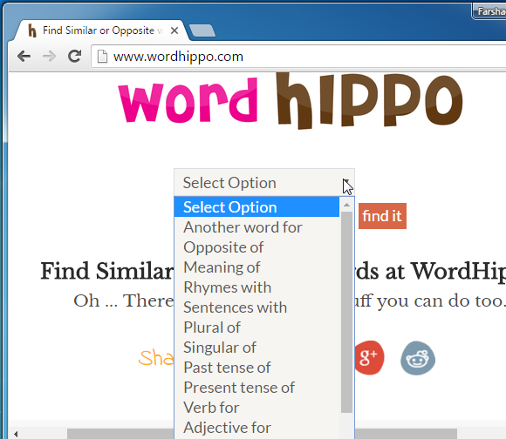Viewport: 506px width, 439px height.
Task: Click the Find Similar heading text
Action: (x=107, y=271)
